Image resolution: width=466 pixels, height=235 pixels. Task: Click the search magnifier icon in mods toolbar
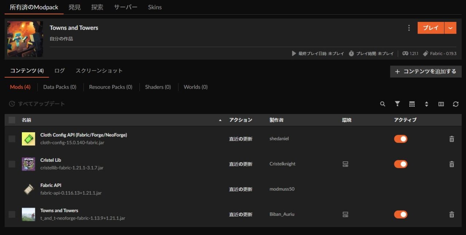point(383,104)
